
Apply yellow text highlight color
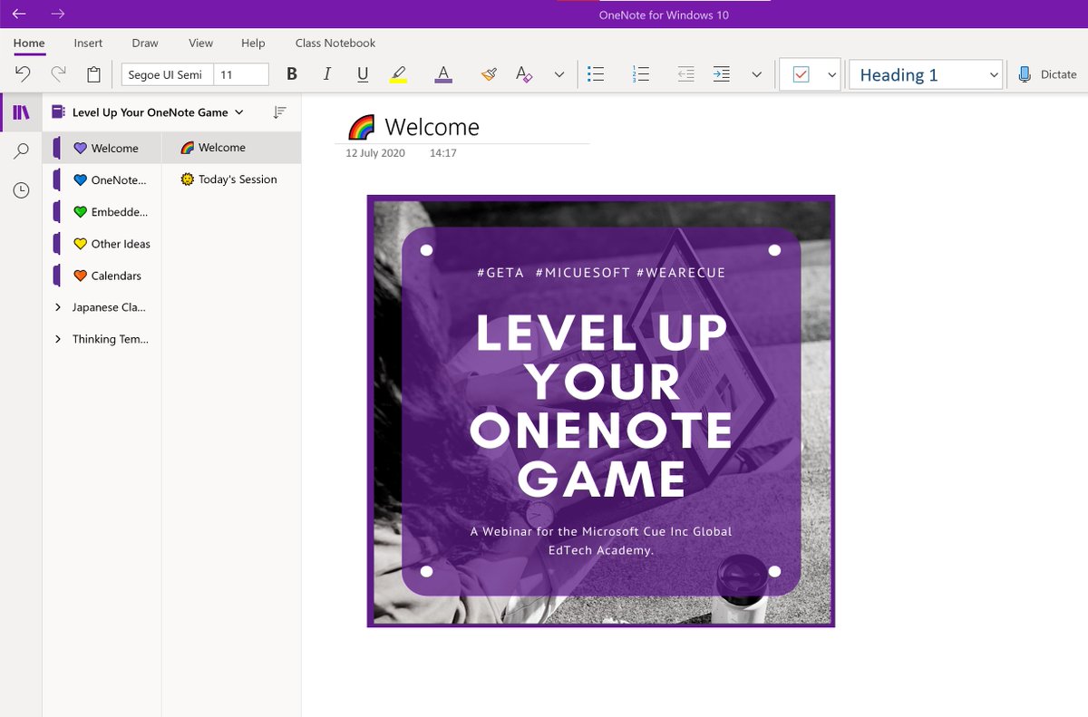[398, 74]
